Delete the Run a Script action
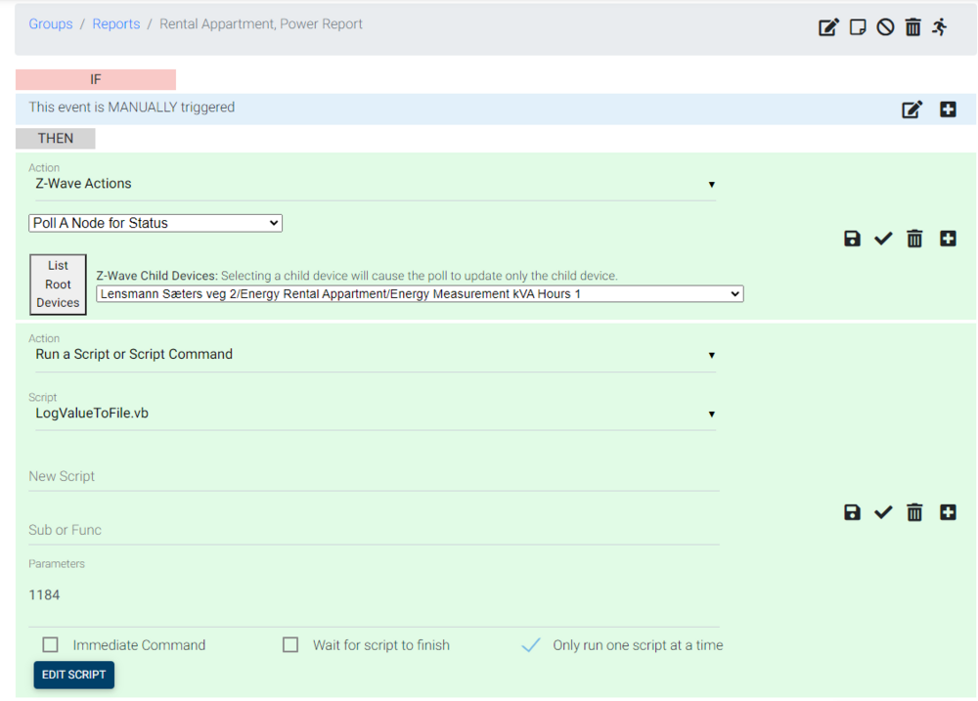 point(914,512)
